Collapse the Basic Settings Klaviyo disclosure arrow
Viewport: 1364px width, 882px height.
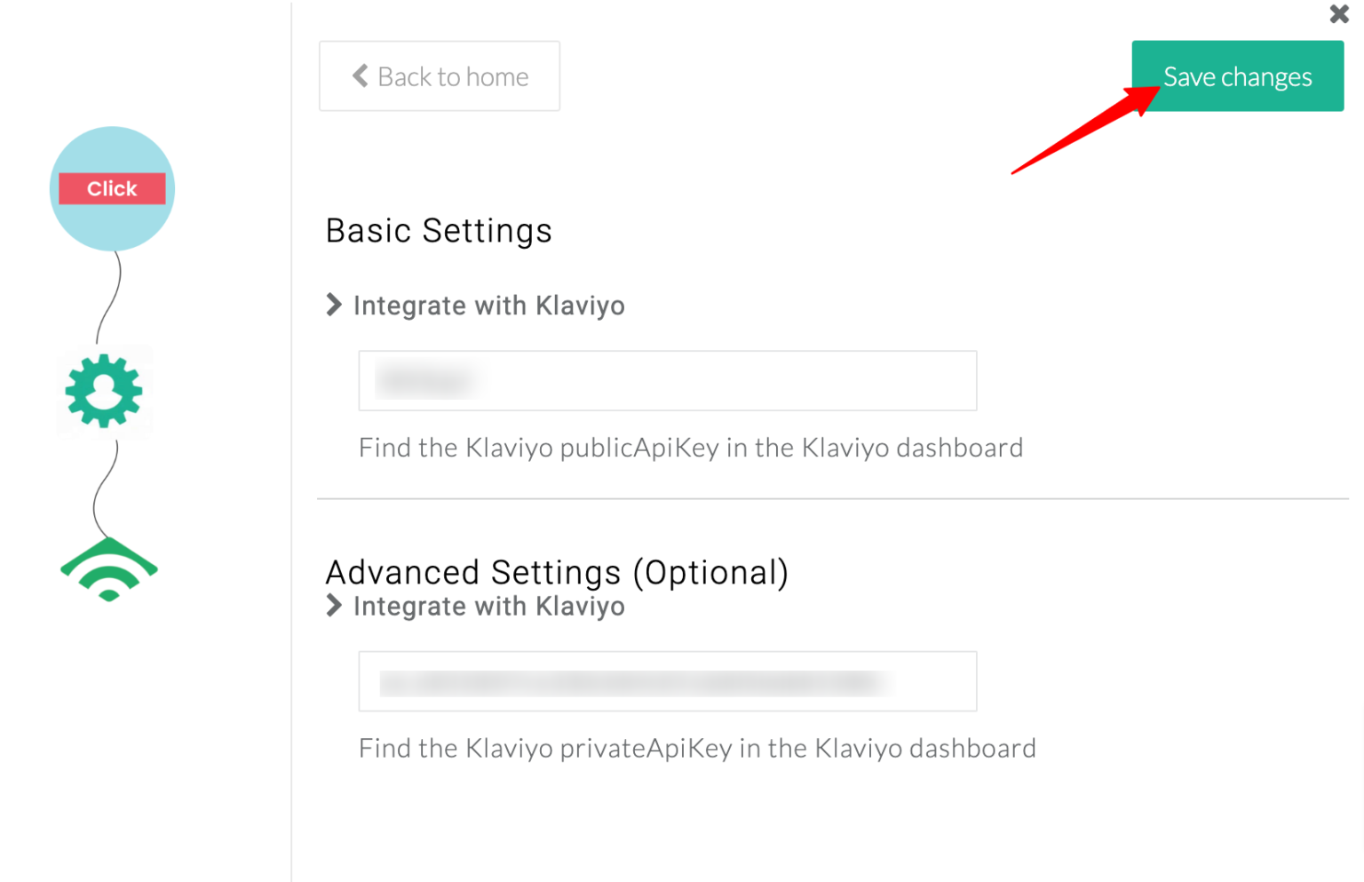[334, 305]
